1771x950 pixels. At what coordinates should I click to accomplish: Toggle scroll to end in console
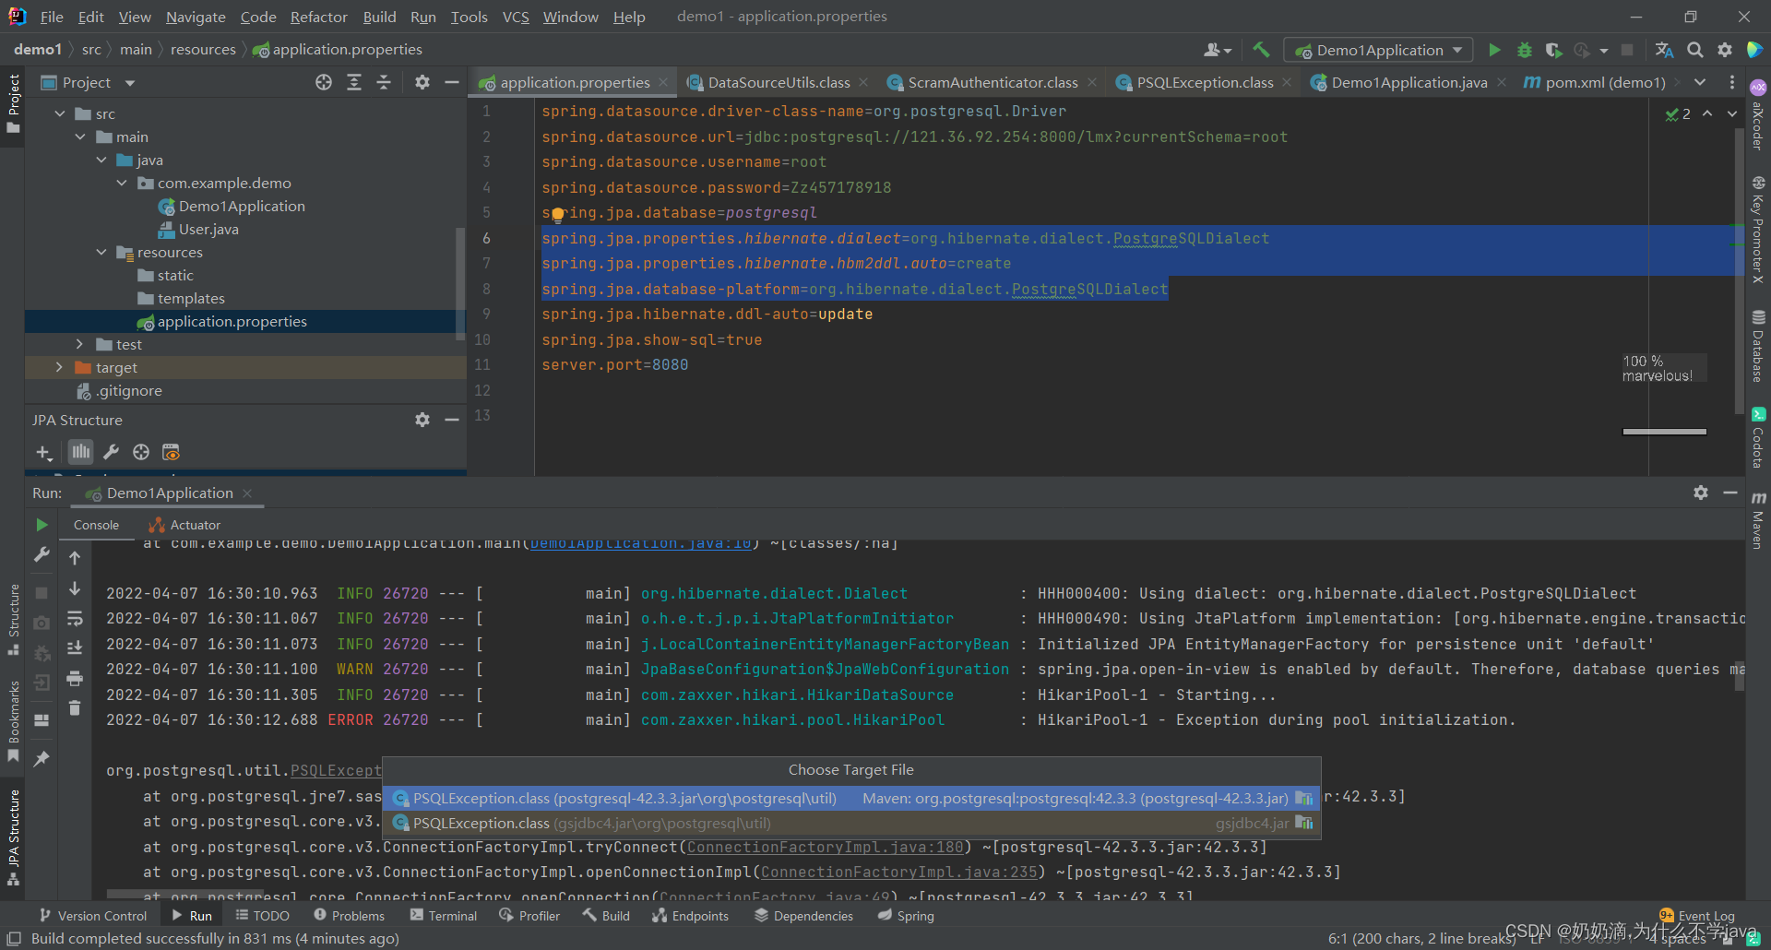pyautogui.click(x=75, y=648)
